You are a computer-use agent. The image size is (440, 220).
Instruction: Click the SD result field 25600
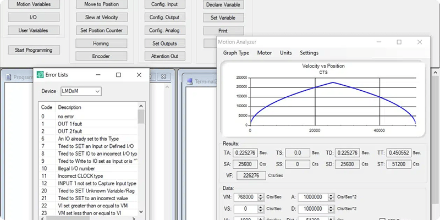(347, 164)
